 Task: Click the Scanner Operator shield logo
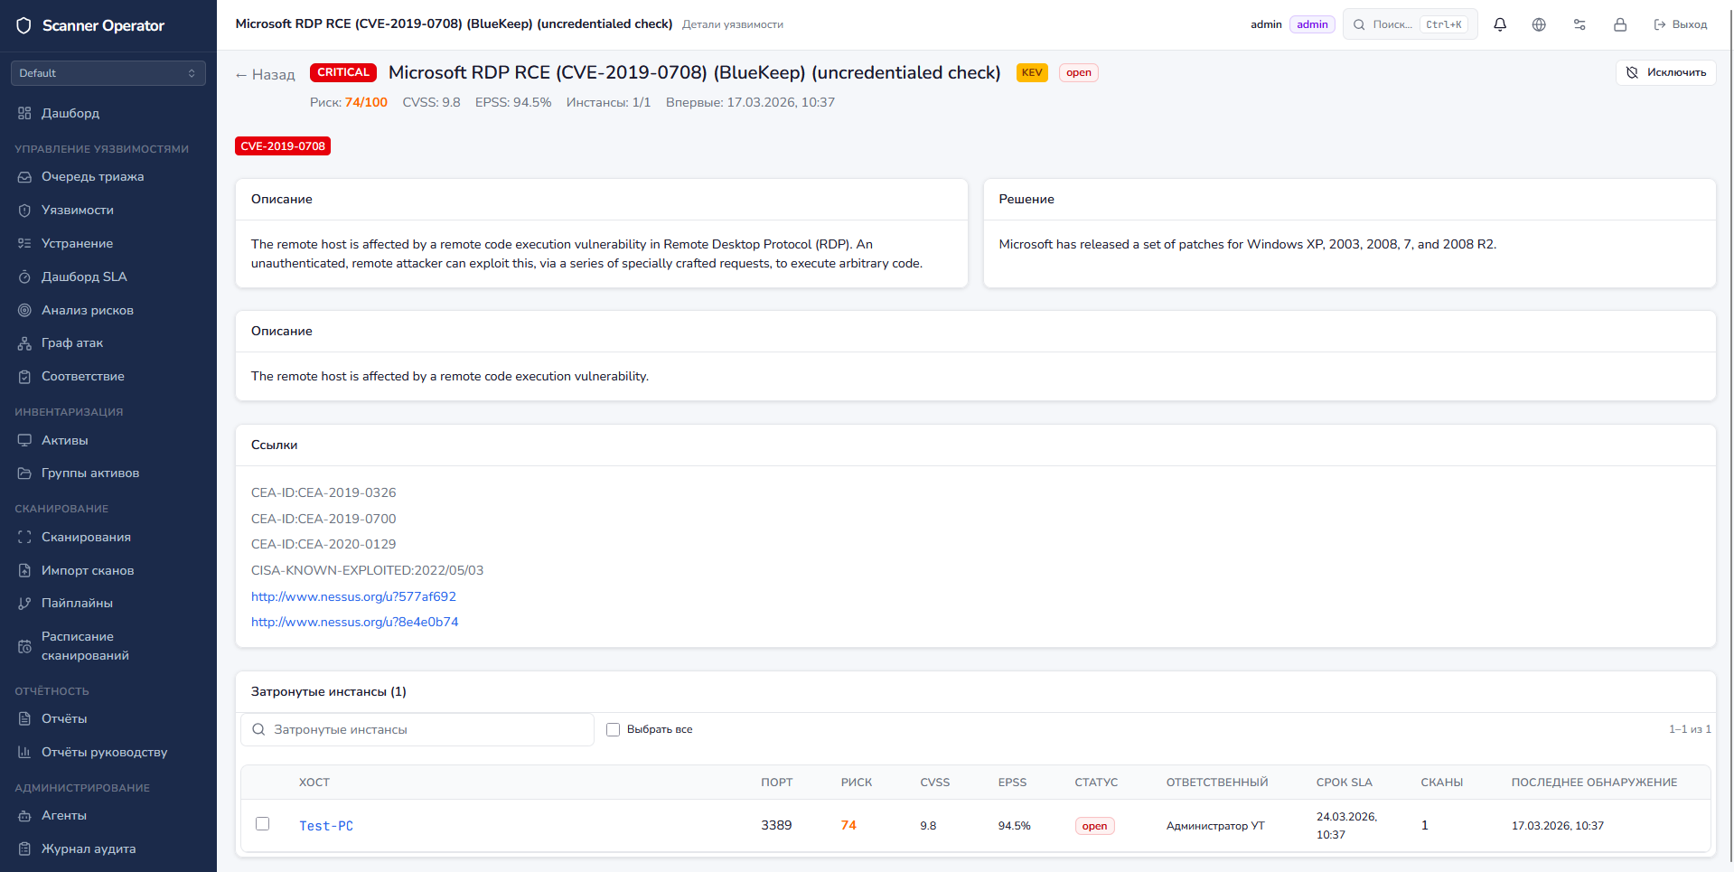[24, 25]
